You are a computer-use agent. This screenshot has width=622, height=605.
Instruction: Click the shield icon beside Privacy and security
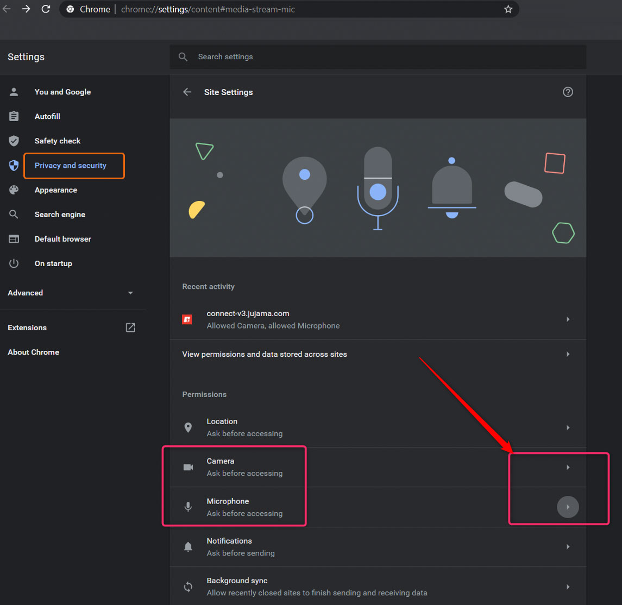tap(14, 165)
